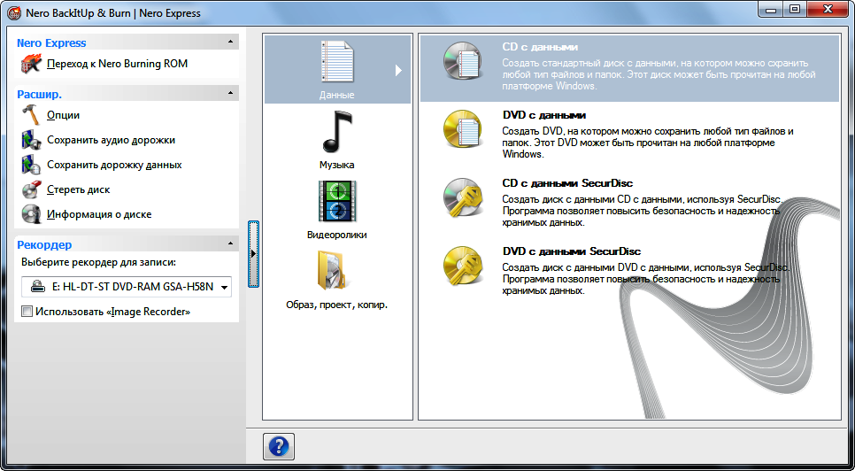The image size is (855, 471).
Task: Select the Videos film strip icon
Action: (x=336, y=201)
